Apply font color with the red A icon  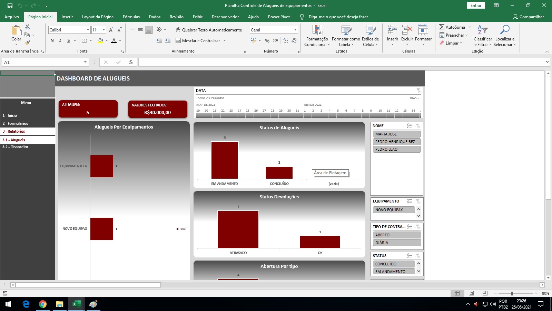(x=114, y=40)
